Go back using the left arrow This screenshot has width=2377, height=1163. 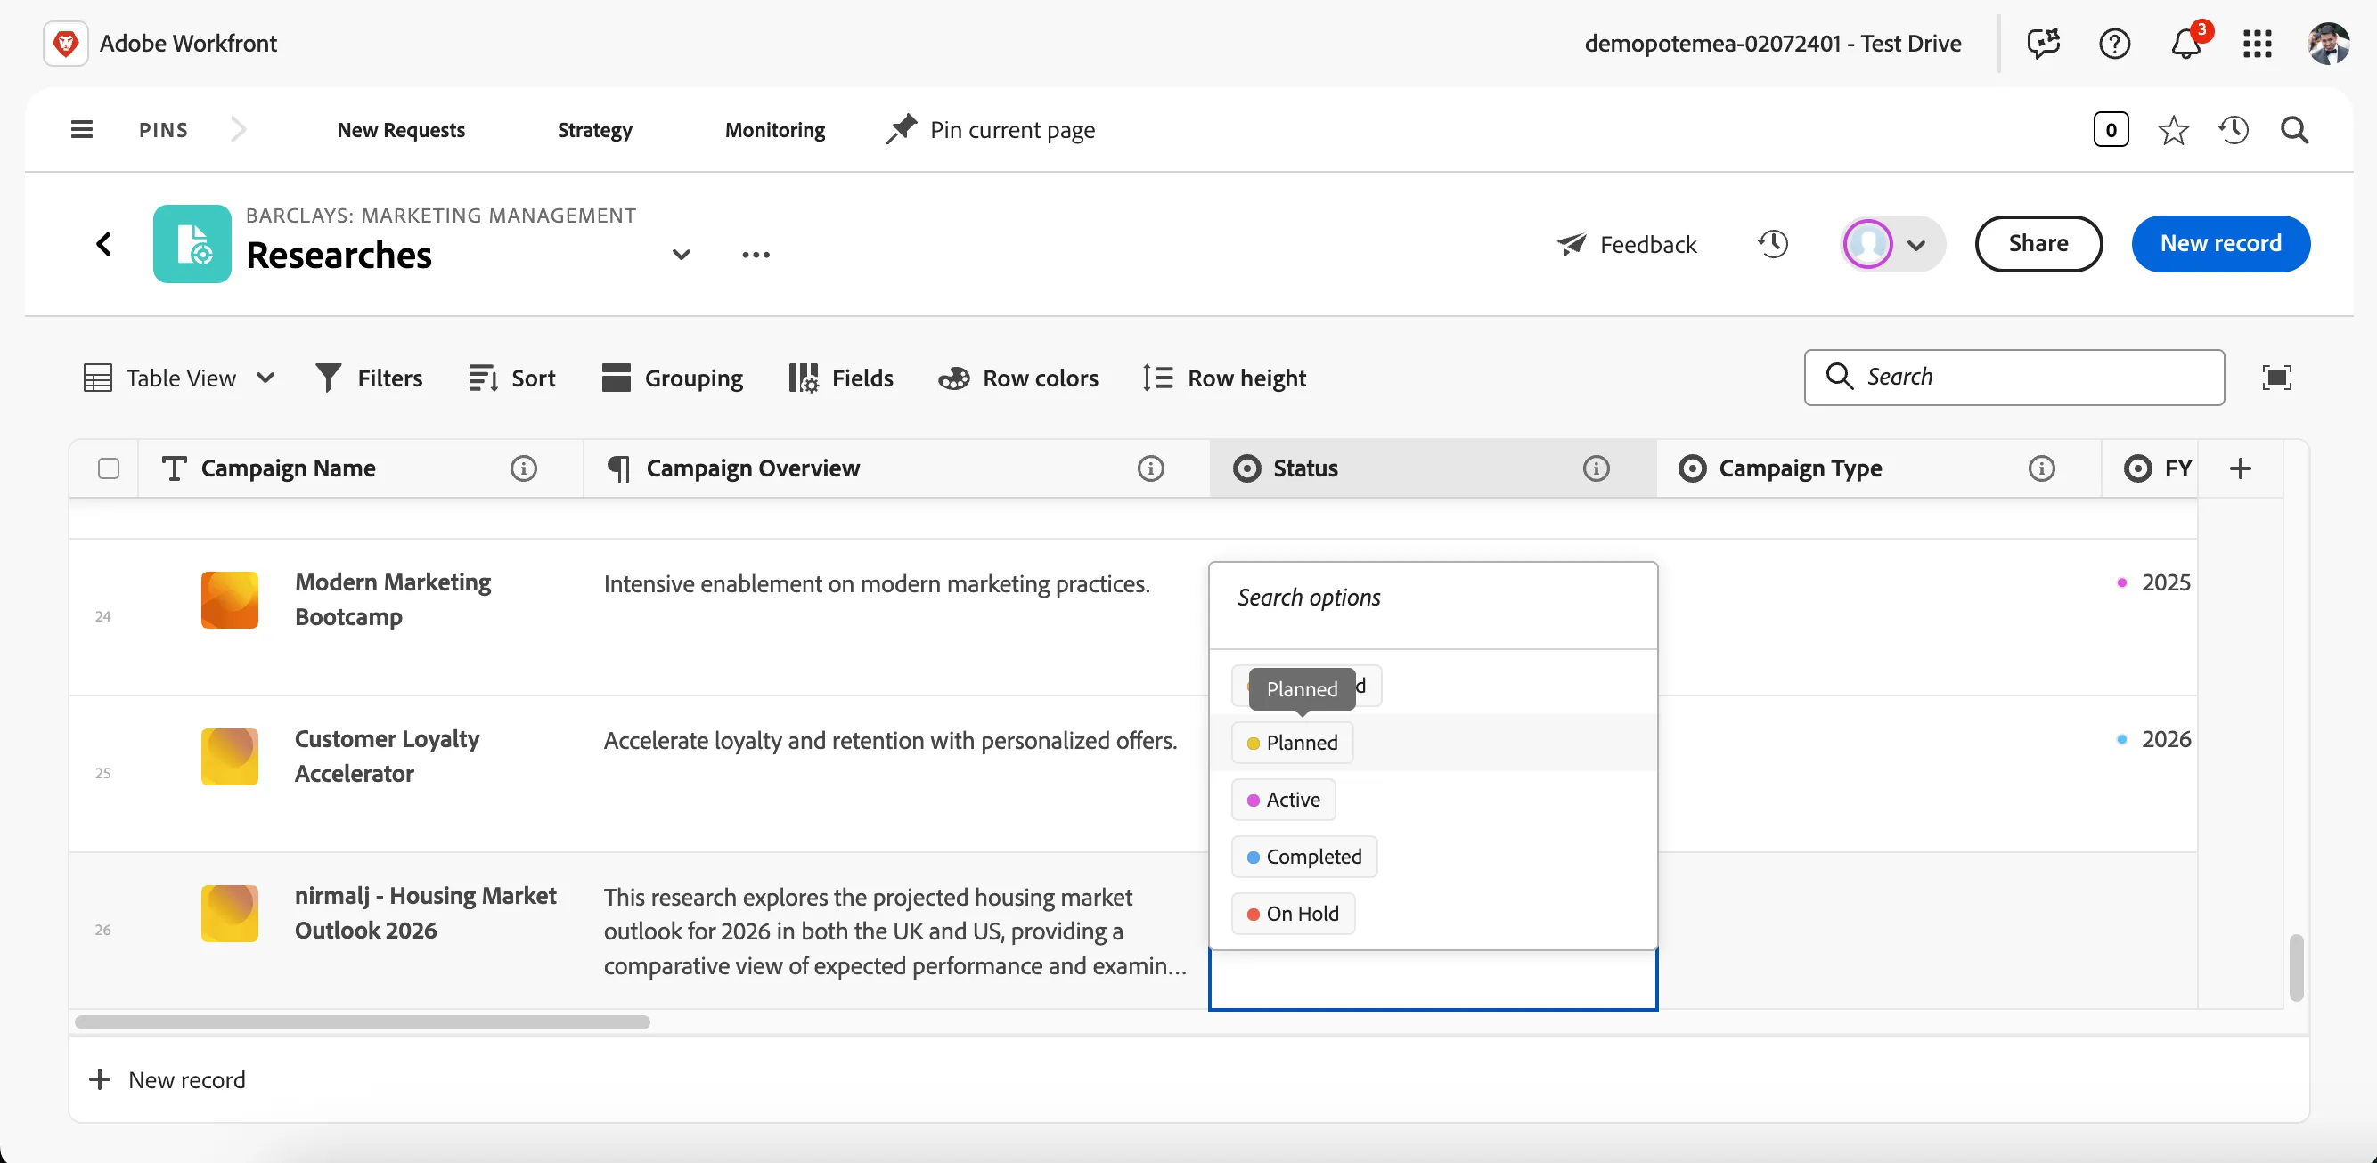click(104, 244)
